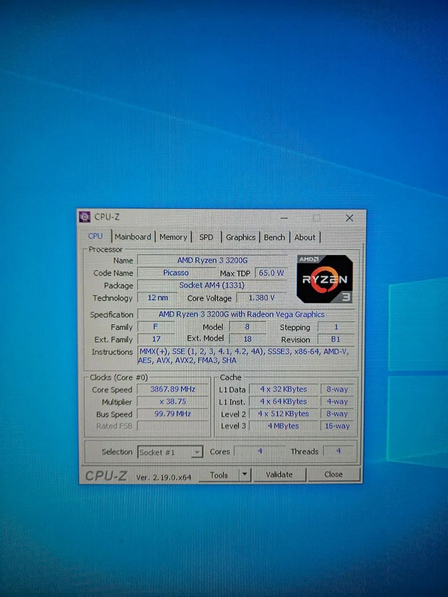Screen dimensions: 448x597
Task: Click the processor Name field AMD Ryzen 3 3200G
Action: coord(212,260)
